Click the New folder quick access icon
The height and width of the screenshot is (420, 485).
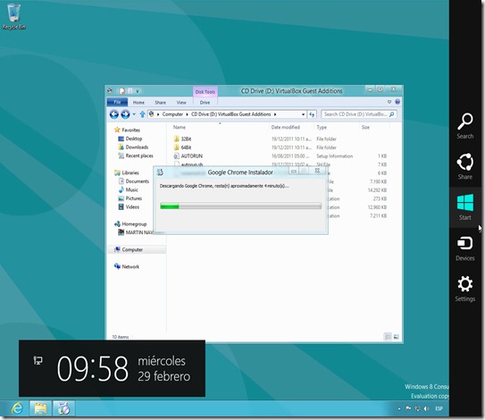[x=130, y=90]
